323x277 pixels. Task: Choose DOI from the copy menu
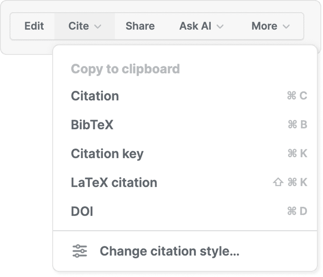(82, 212)
